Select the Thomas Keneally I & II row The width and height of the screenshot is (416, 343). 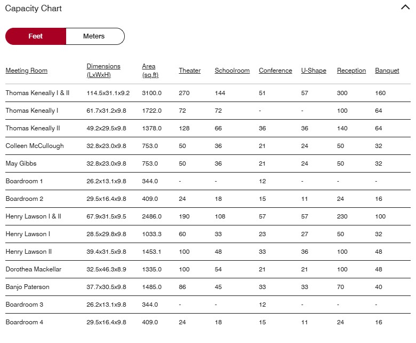click(x=37, y=93)
